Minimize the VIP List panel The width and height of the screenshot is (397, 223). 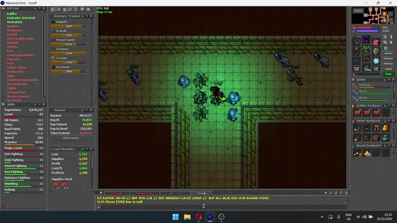(x=40, y=8)
